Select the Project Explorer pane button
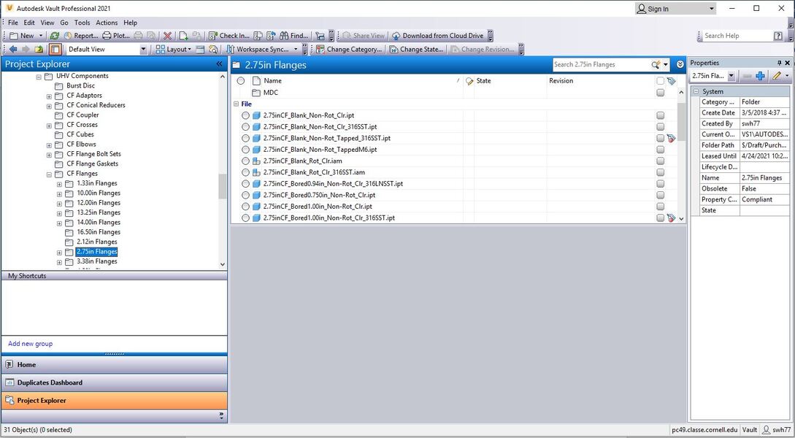Image resolution: width=795 pixels, height=438 pixels. click(x=114, y=401)
